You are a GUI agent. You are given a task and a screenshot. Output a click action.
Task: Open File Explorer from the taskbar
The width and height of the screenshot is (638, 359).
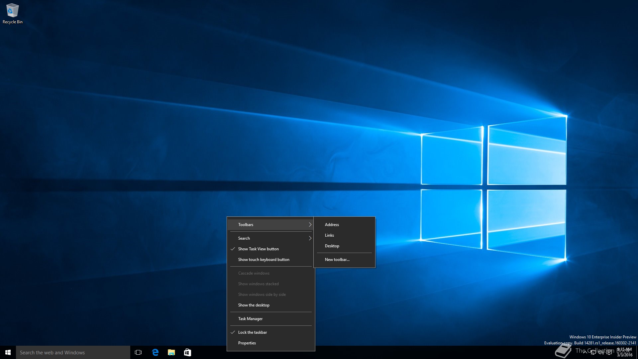coord(171,352)
